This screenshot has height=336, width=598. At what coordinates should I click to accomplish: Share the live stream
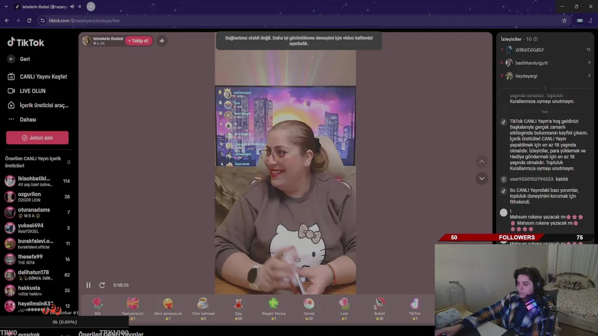pos(162,41)
